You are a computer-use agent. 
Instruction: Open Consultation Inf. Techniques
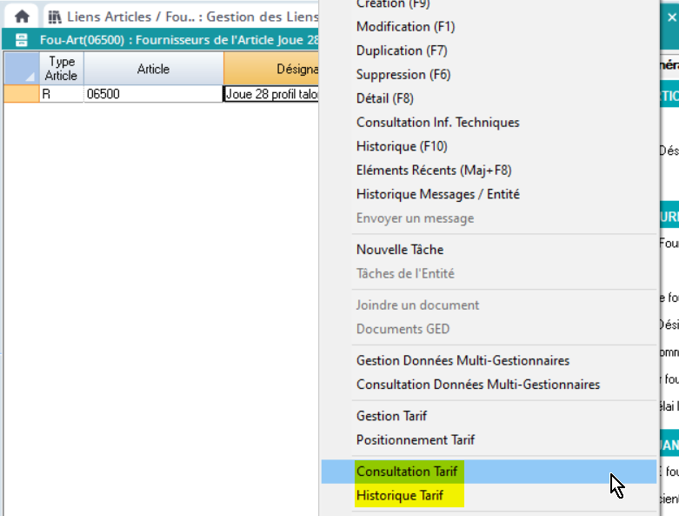[x=437, y=123]
